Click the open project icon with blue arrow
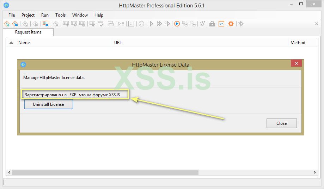The width and height of the screenshot is (324, 189). pyautogui.click(x=15, y=24)
